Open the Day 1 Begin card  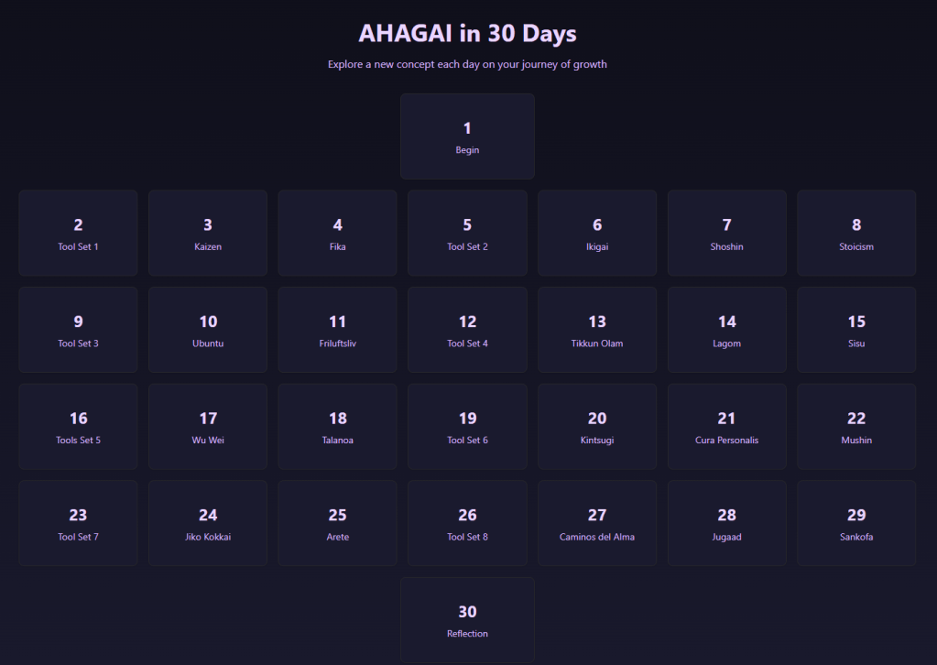[x=467, y=136]
